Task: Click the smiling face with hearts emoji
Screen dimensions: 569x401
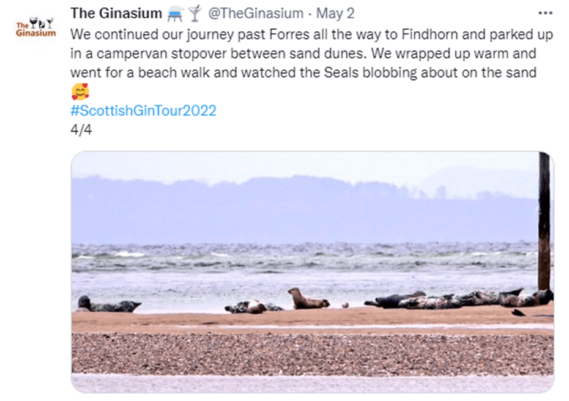Action: point(80,92)
